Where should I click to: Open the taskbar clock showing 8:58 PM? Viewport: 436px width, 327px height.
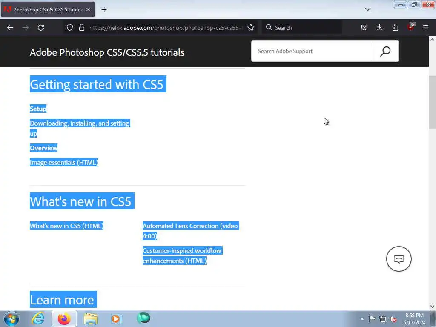414,319
